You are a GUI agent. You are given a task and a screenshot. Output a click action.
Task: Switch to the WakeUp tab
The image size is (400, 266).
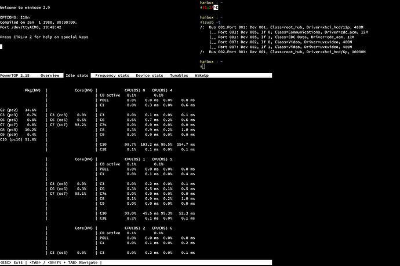pyautogui.click(x=202, y=75)
